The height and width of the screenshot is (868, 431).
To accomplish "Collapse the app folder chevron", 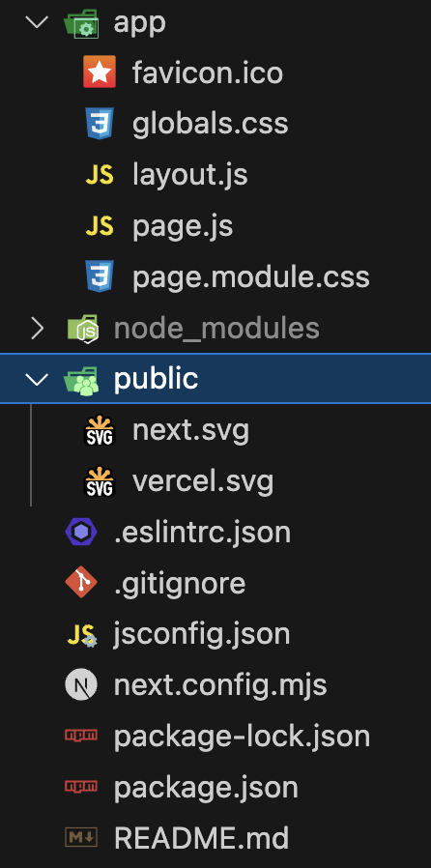I will tap(37, 22).
